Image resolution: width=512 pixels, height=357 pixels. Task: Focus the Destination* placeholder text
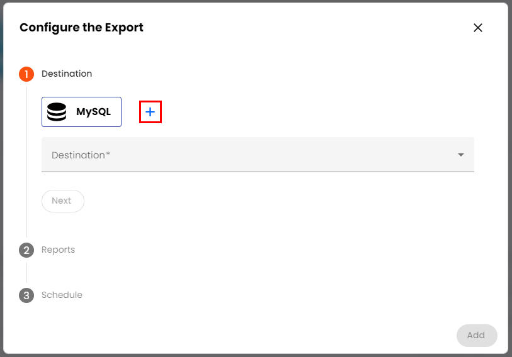[x=81, y=155]
